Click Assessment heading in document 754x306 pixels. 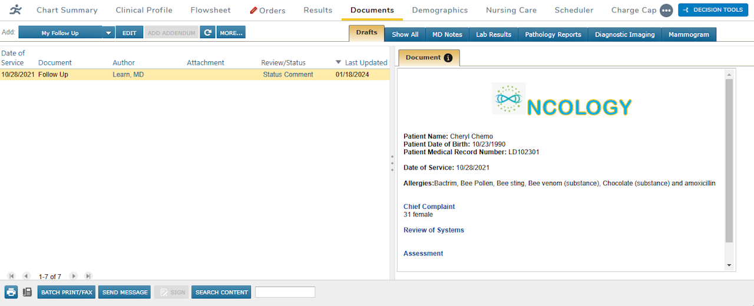point(423,254)
